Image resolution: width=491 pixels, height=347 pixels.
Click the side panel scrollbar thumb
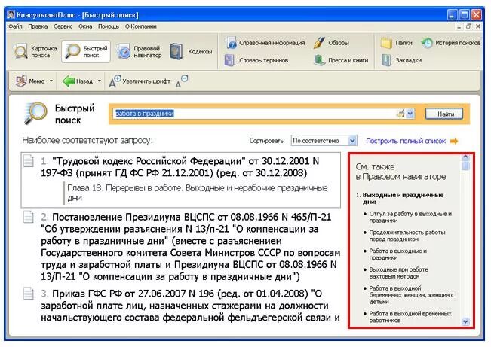point(465,165)
